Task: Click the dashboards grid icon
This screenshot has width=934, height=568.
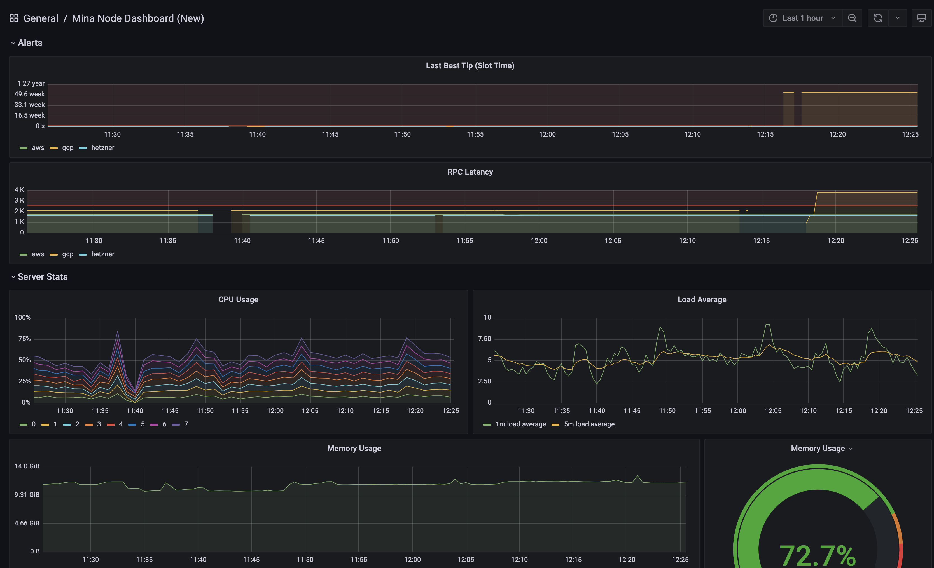Action: click(14, 18)
